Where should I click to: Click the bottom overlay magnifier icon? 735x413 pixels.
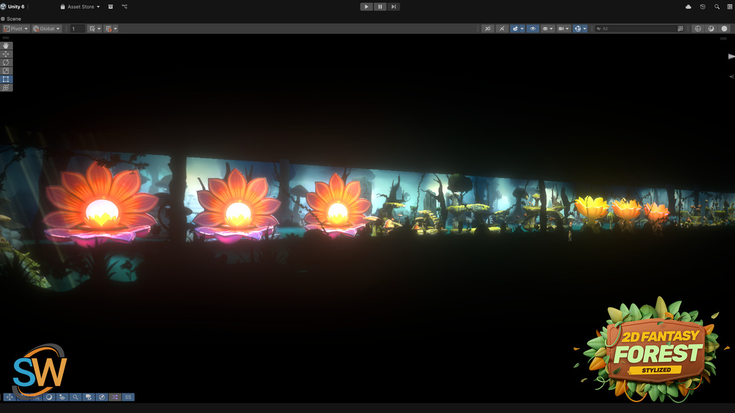point(75,397)
